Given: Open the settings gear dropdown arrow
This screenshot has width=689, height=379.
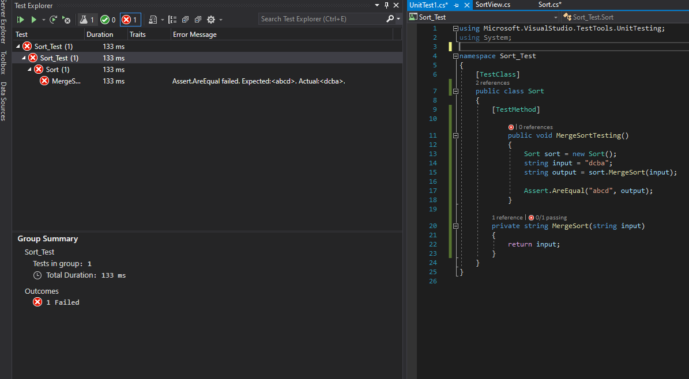Looking at the screenshot, I should pyautogui.click(x=221, y=20).
